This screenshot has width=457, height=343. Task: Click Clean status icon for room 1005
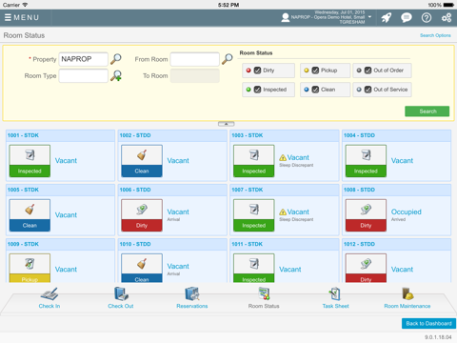(30, 215)
